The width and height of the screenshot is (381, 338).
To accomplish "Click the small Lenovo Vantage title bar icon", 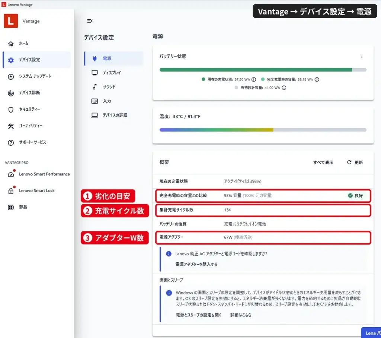I will [x=4, y=4].
